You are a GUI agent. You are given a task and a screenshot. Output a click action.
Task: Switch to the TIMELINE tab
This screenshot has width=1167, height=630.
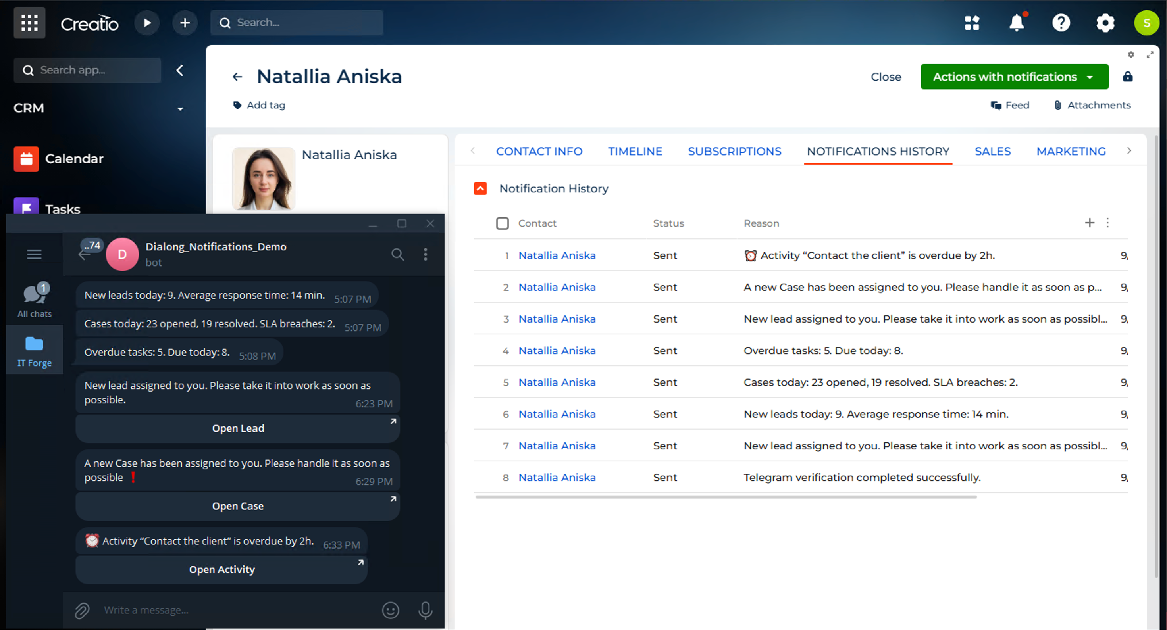[x=635, y=151]
